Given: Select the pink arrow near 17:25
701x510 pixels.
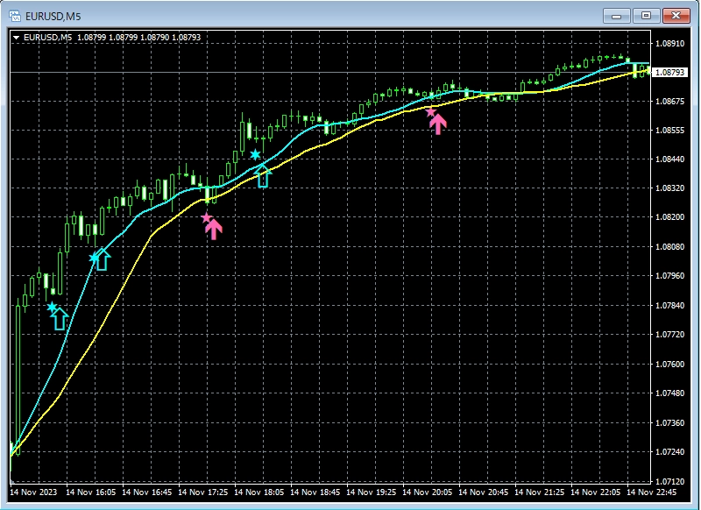Looking at the screenshot, I should coord(213,229).
